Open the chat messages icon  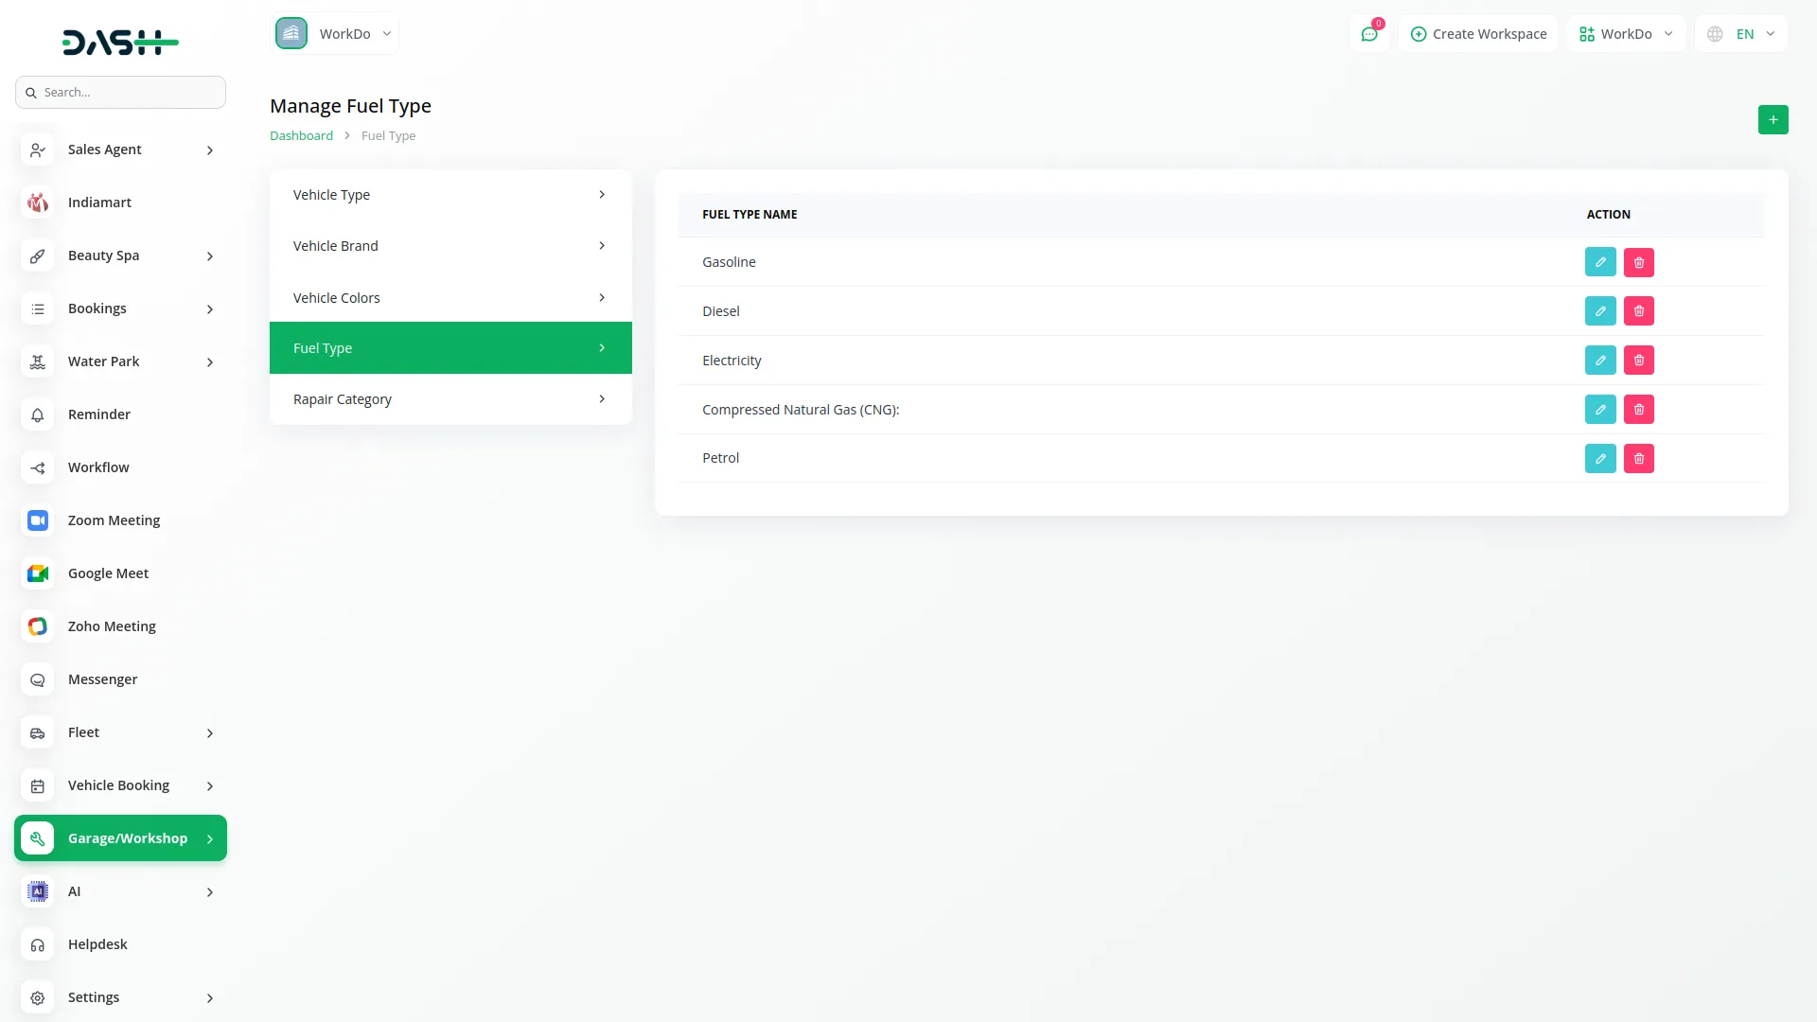click(1368, 34)
